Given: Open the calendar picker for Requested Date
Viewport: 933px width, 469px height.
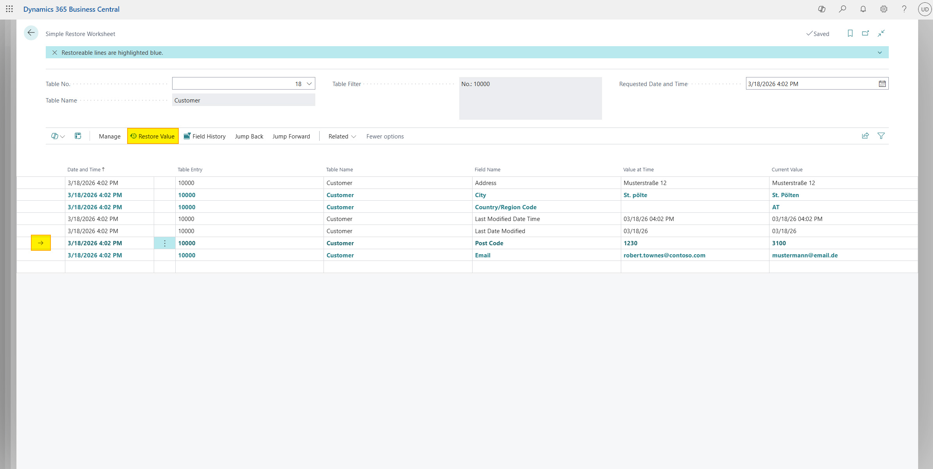Looking at the screenshot, I should click(882, 84).
